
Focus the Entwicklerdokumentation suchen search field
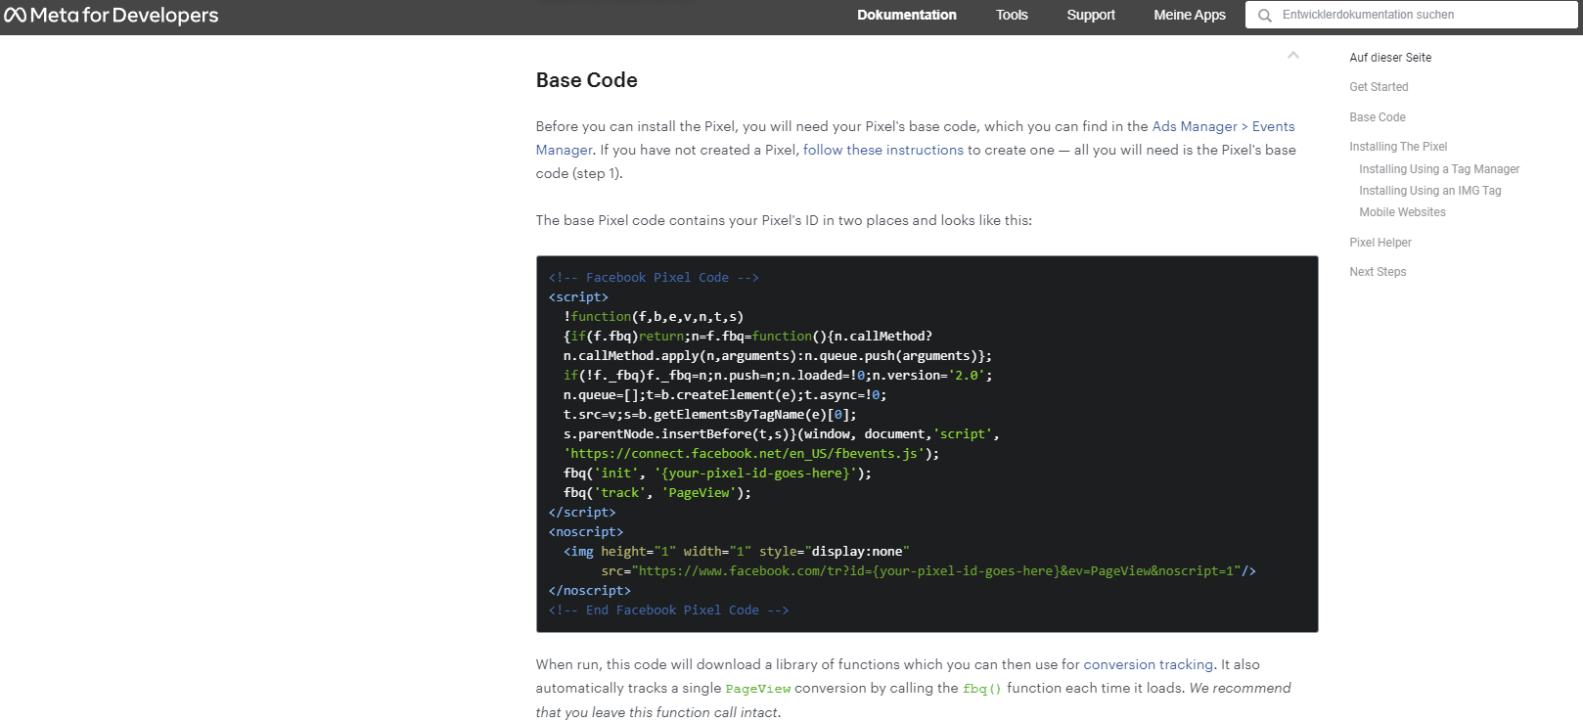pyautogui.click(x=1419, y=16)
